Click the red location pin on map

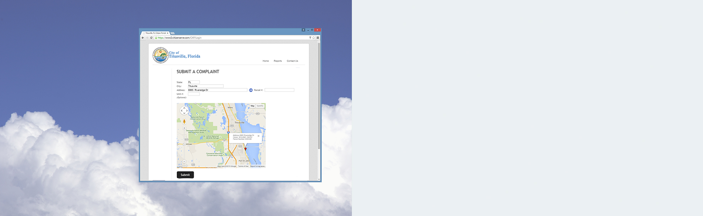[245, 149]
